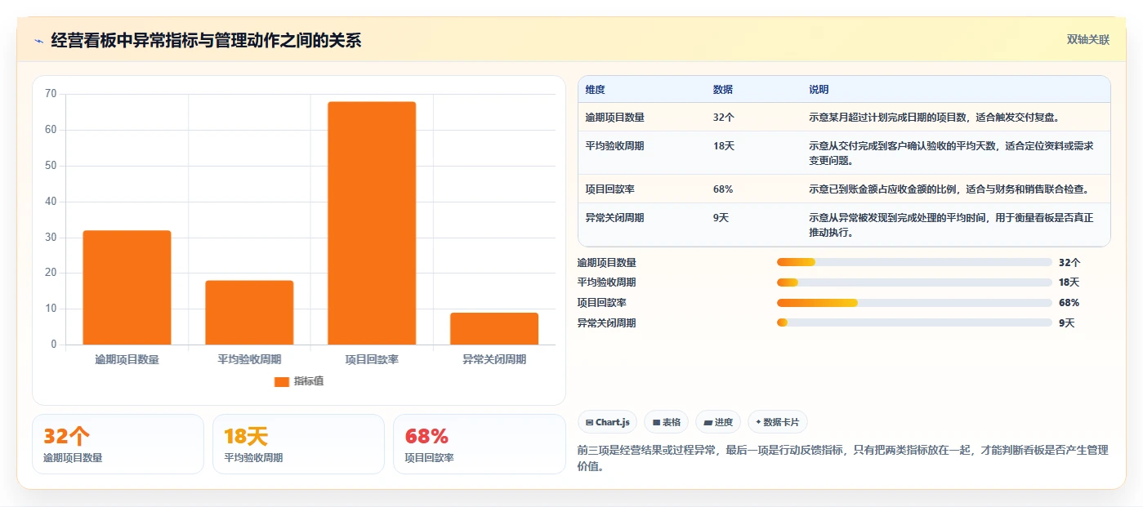Click the 表格 tag chip
This screenshot has width=1143, height=507.
tap(667, 422)
